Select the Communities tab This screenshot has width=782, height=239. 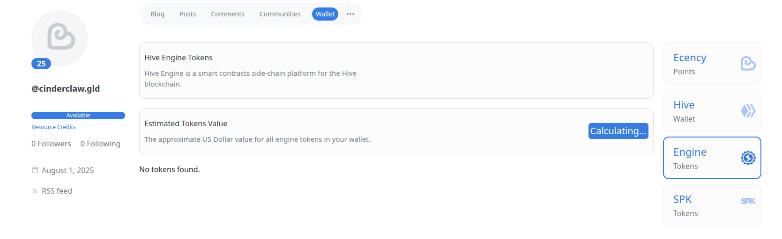(280, 14)
